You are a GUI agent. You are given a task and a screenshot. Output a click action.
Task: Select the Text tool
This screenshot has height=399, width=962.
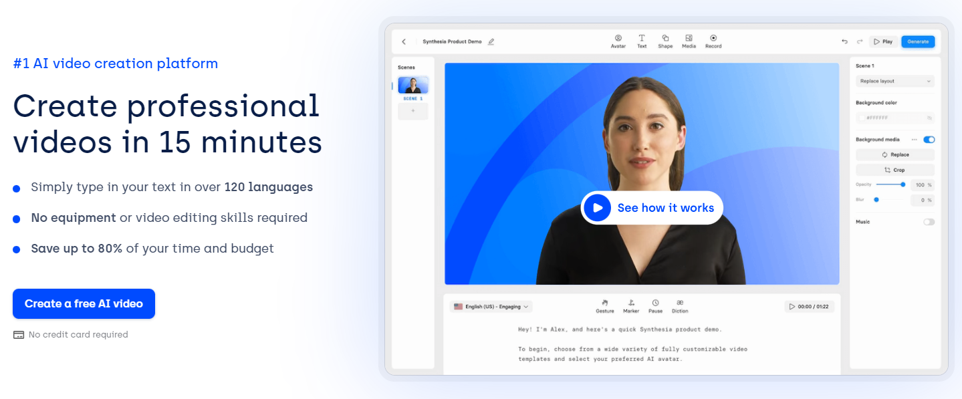tap(642, 41)
